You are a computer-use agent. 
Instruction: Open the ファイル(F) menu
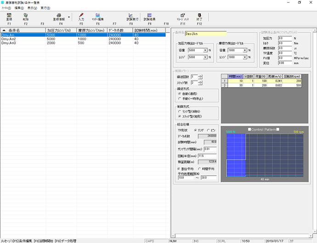6,8
